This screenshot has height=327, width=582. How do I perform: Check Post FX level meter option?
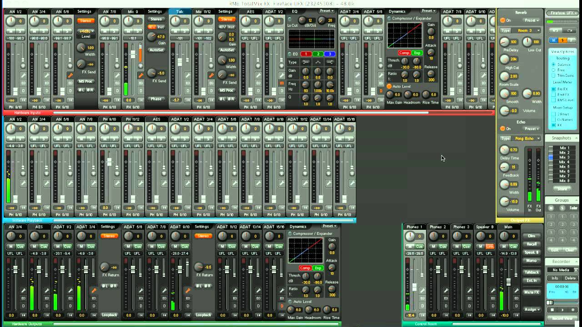coord(553,94)
